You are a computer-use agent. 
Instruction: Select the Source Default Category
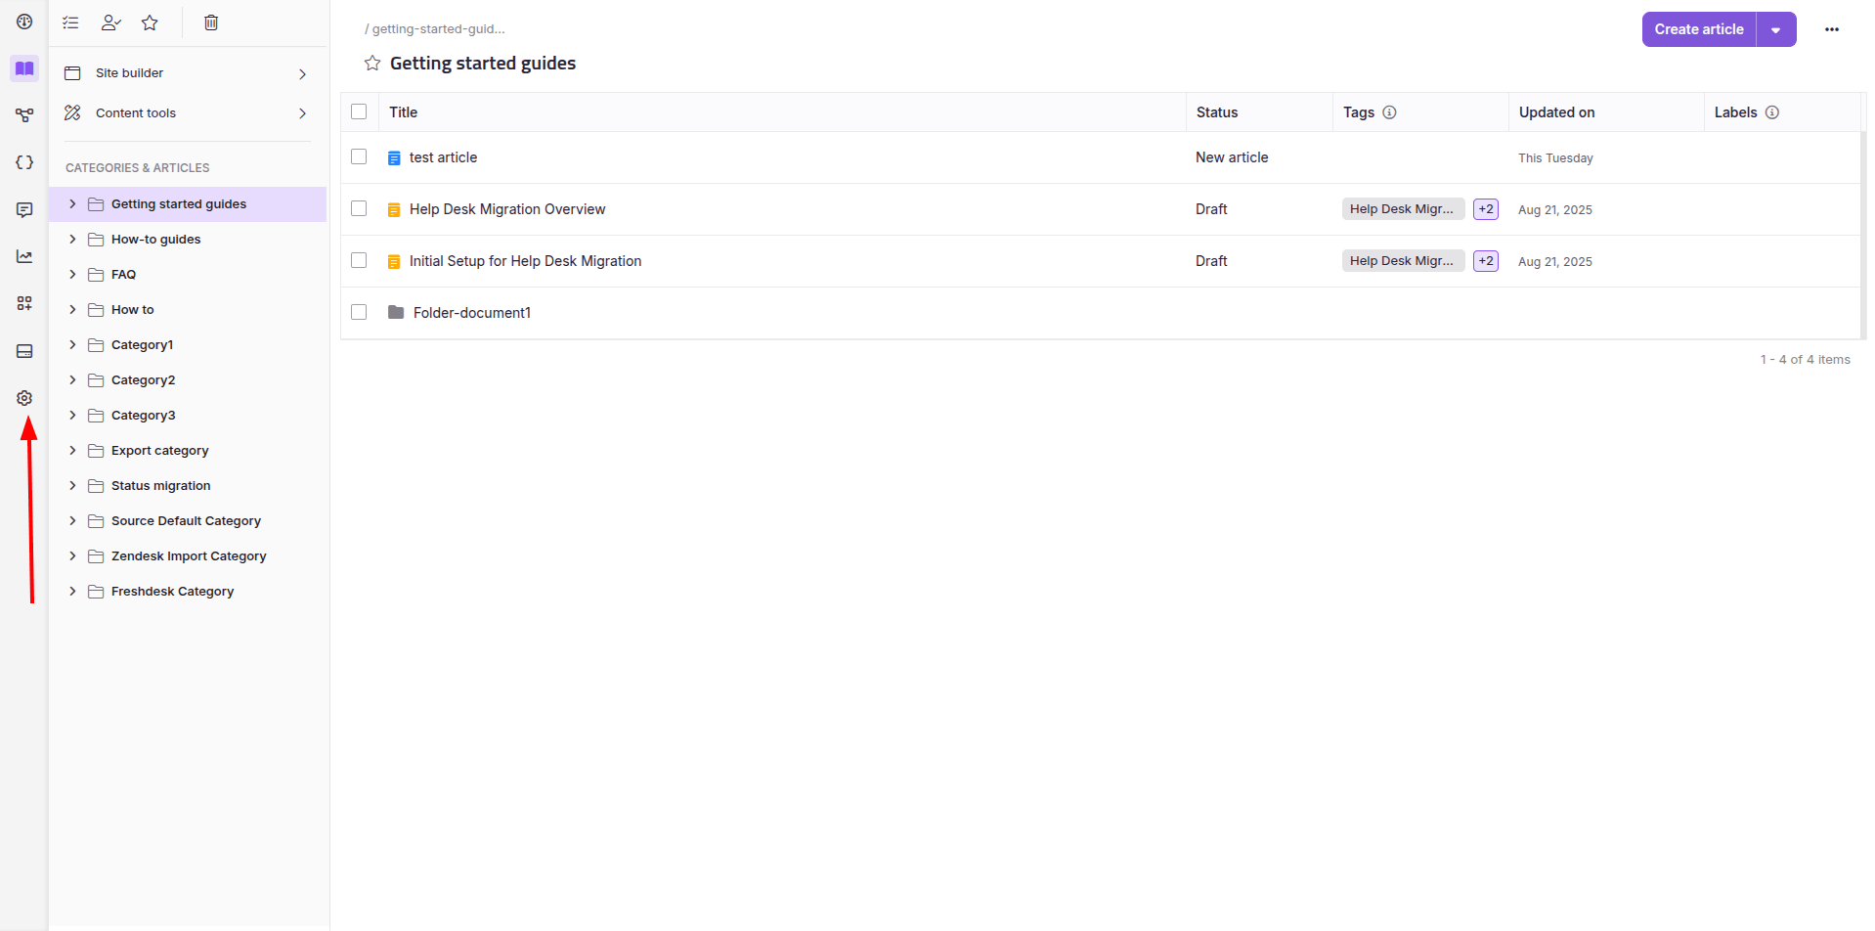tap(188, 521)
